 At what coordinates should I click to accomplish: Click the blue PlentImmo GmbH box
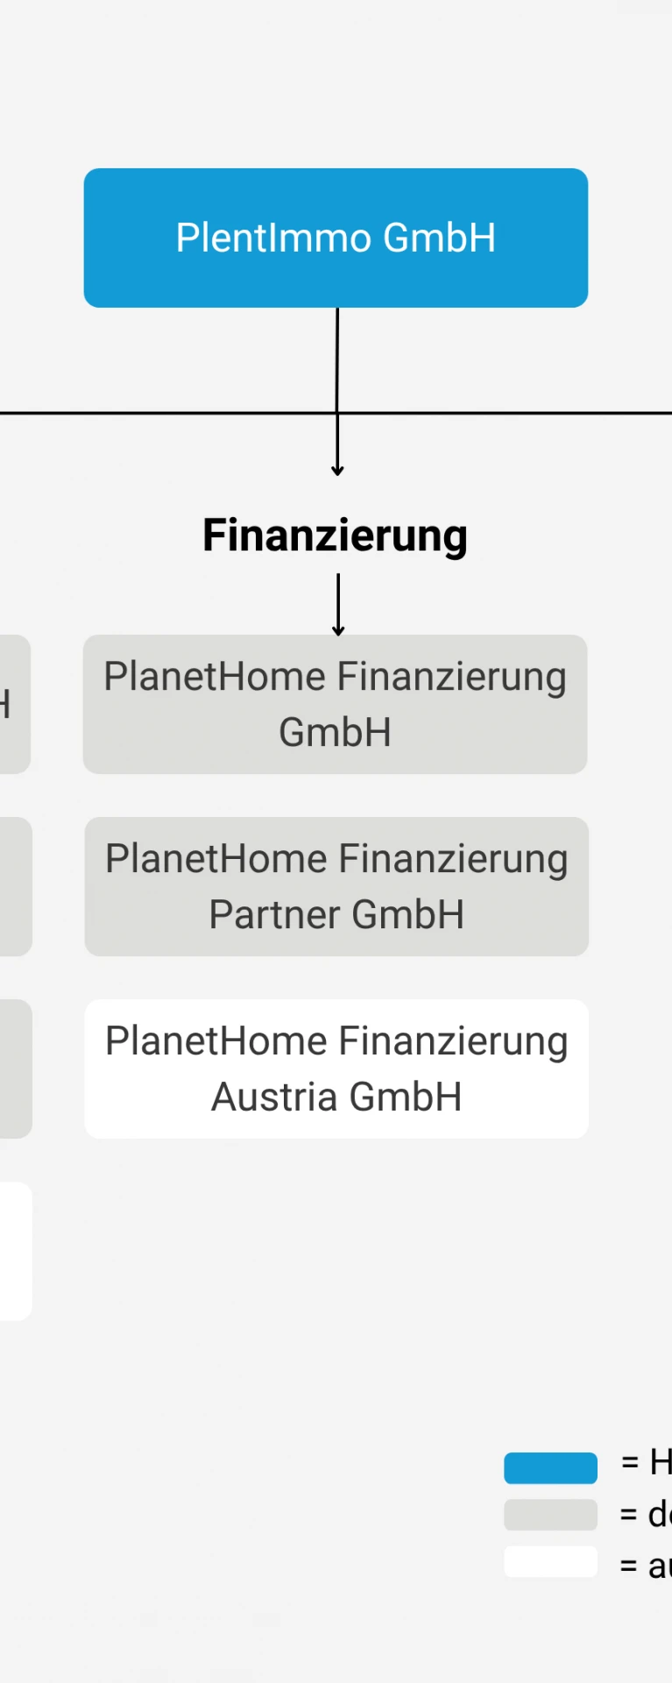tap(336, 238)
